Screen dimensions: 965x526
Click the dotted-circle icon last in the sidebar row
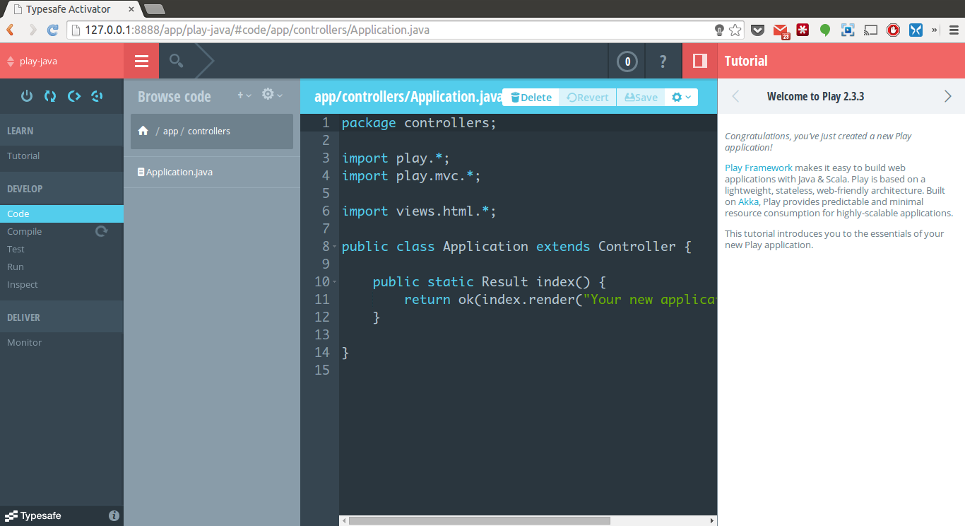(97, 96)
